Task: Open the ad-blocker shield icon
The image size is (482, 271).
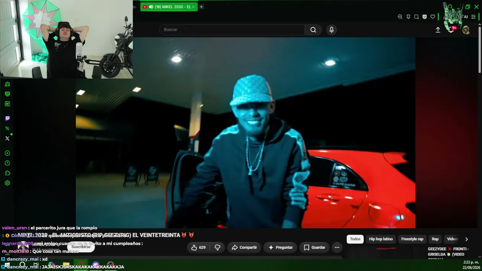Action: (424, 17)
